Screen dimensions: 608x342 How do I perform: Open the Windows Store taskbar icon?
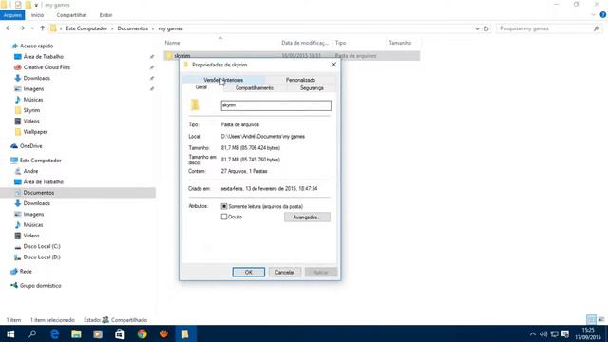click(x=120, y=333)
